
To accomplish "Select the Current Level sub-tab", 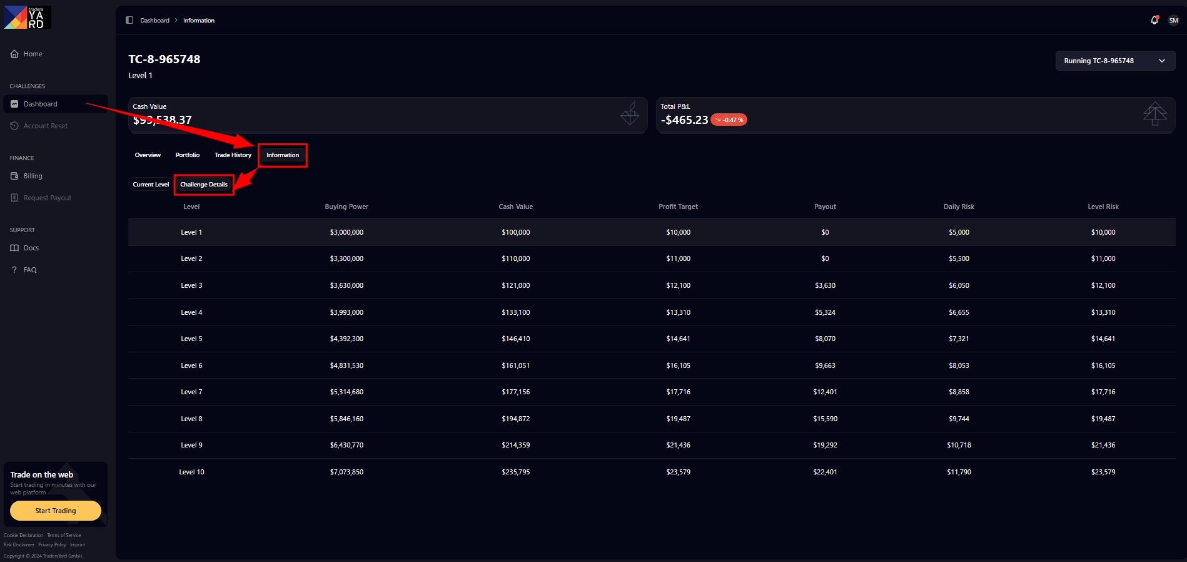I will (151, 185).
